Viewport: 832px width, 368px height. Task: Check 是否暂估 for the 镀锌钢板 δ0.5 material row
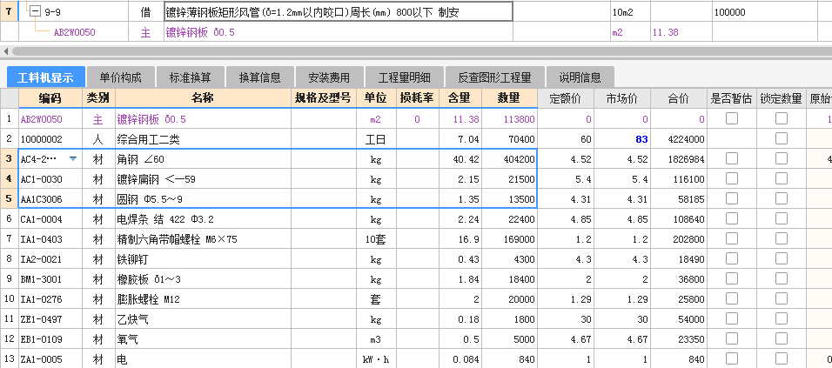coord(732,119)
